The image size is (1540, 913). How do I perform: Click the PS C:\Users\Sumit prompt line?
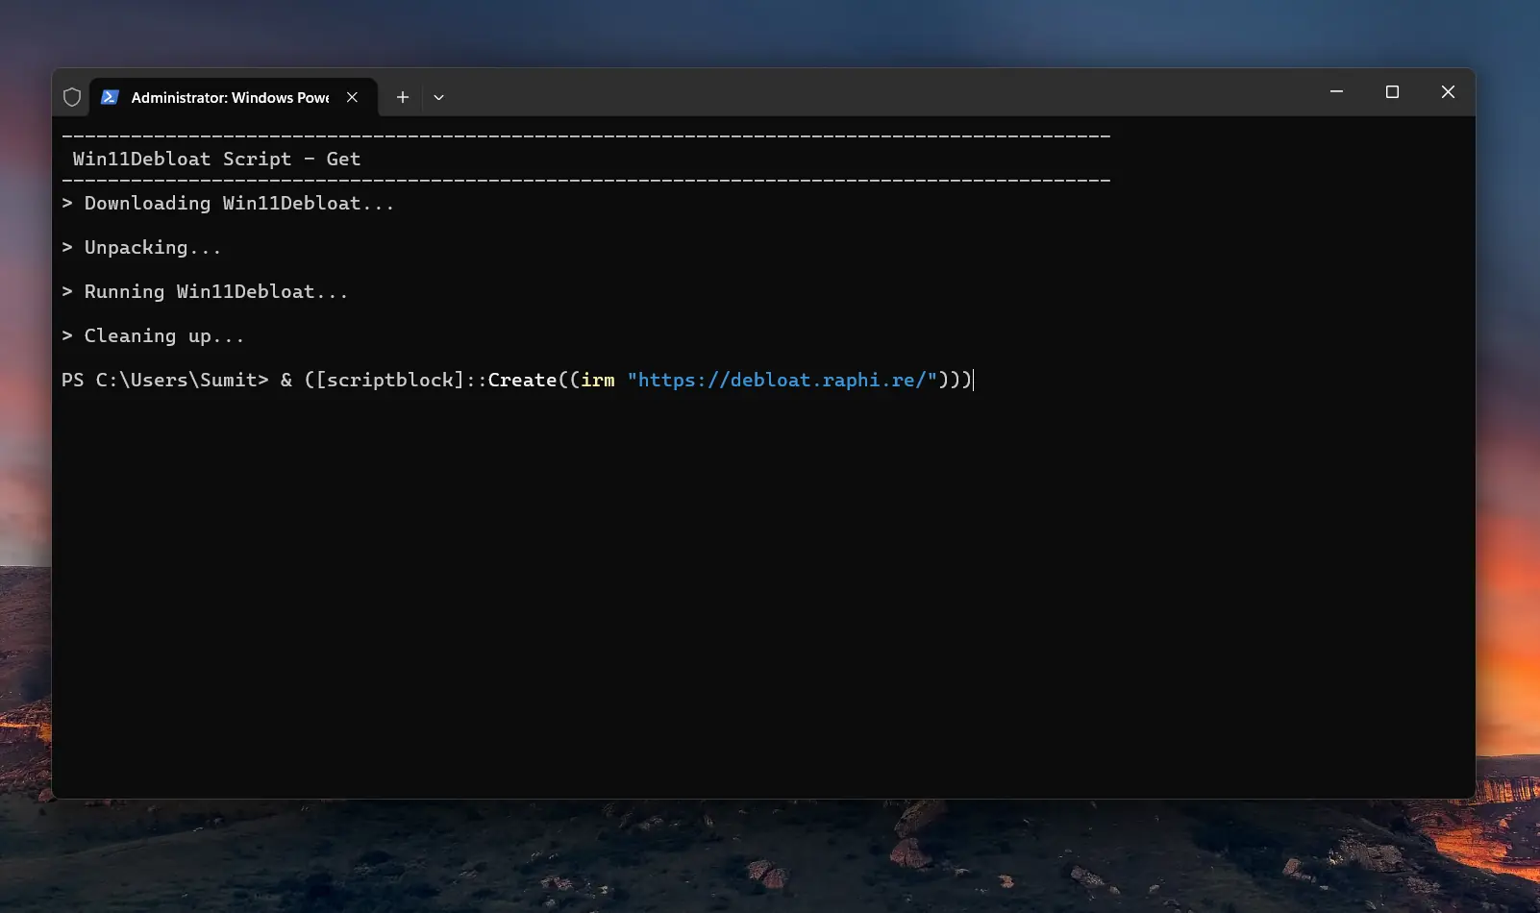(x=163, y=380)
